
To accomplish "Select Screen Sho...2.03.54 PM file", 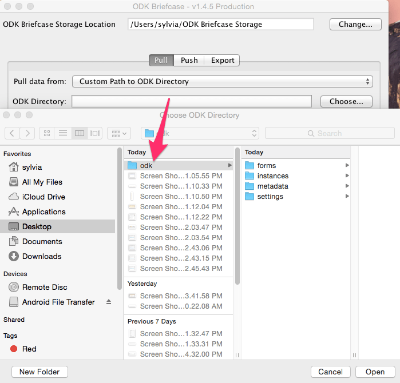I will click(179, 237).
